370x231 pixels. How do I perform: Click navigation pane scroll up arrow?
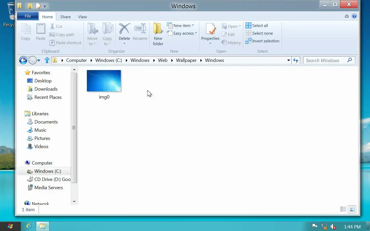[74, 70]
